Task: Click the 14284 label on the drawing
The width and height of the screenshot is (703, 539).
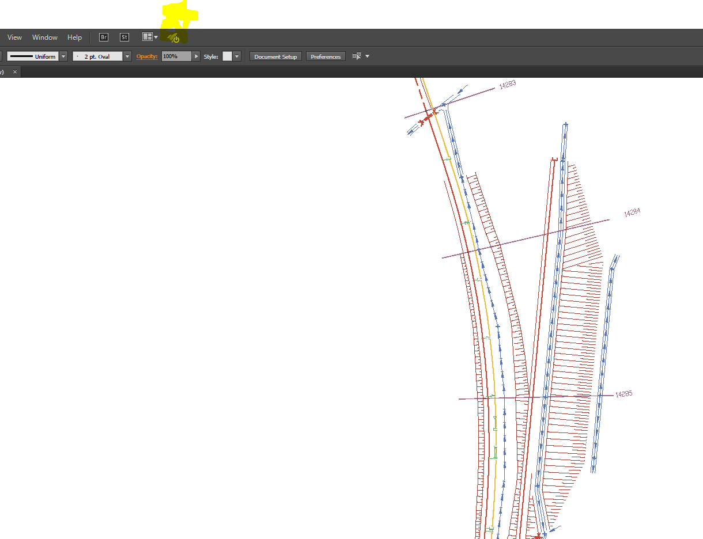Action: [x=632, y=213]
